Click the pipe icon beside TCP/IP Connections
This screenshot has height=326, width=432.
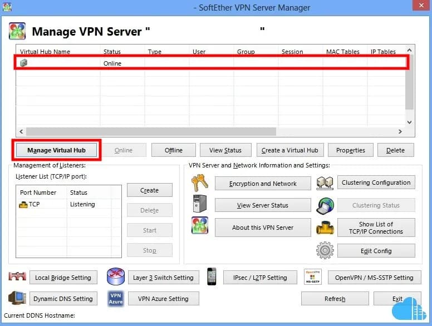pos(325,228)
